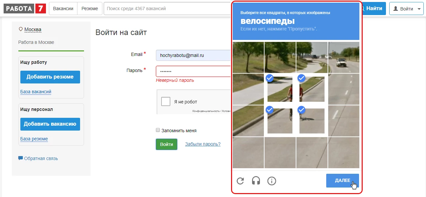
Task: Expand the Войти user dropdown in header
Action: coord(406,9)
